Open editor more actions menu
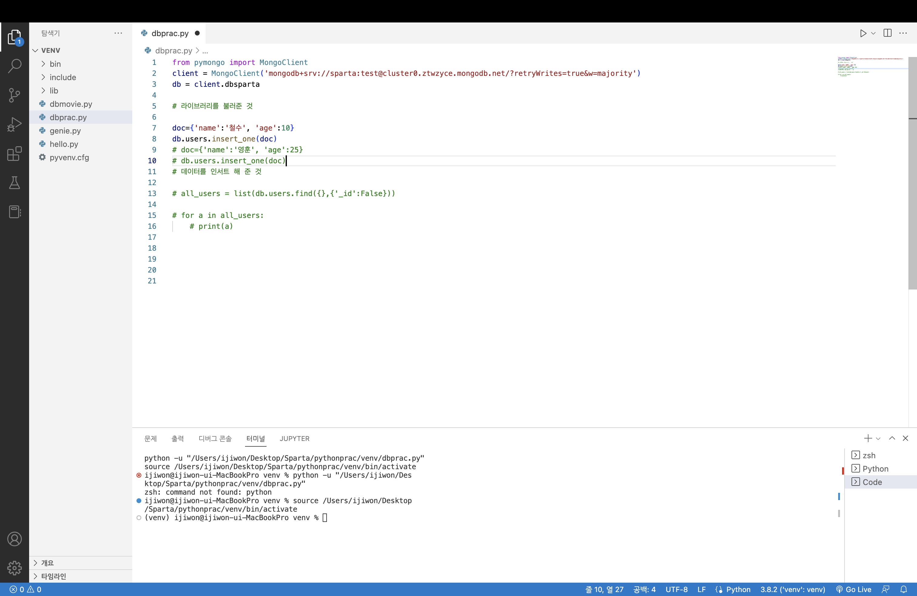 903,33
